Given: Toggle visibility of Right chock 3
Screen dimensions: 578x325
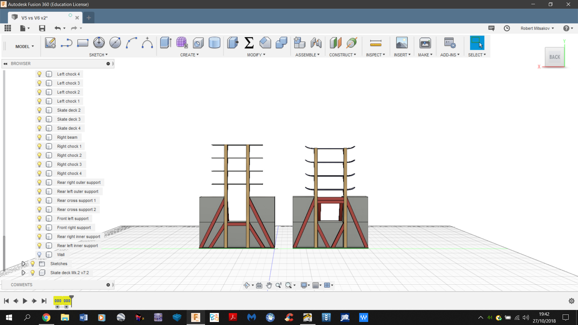Looking at the screenshot, I should coord(39,164).
